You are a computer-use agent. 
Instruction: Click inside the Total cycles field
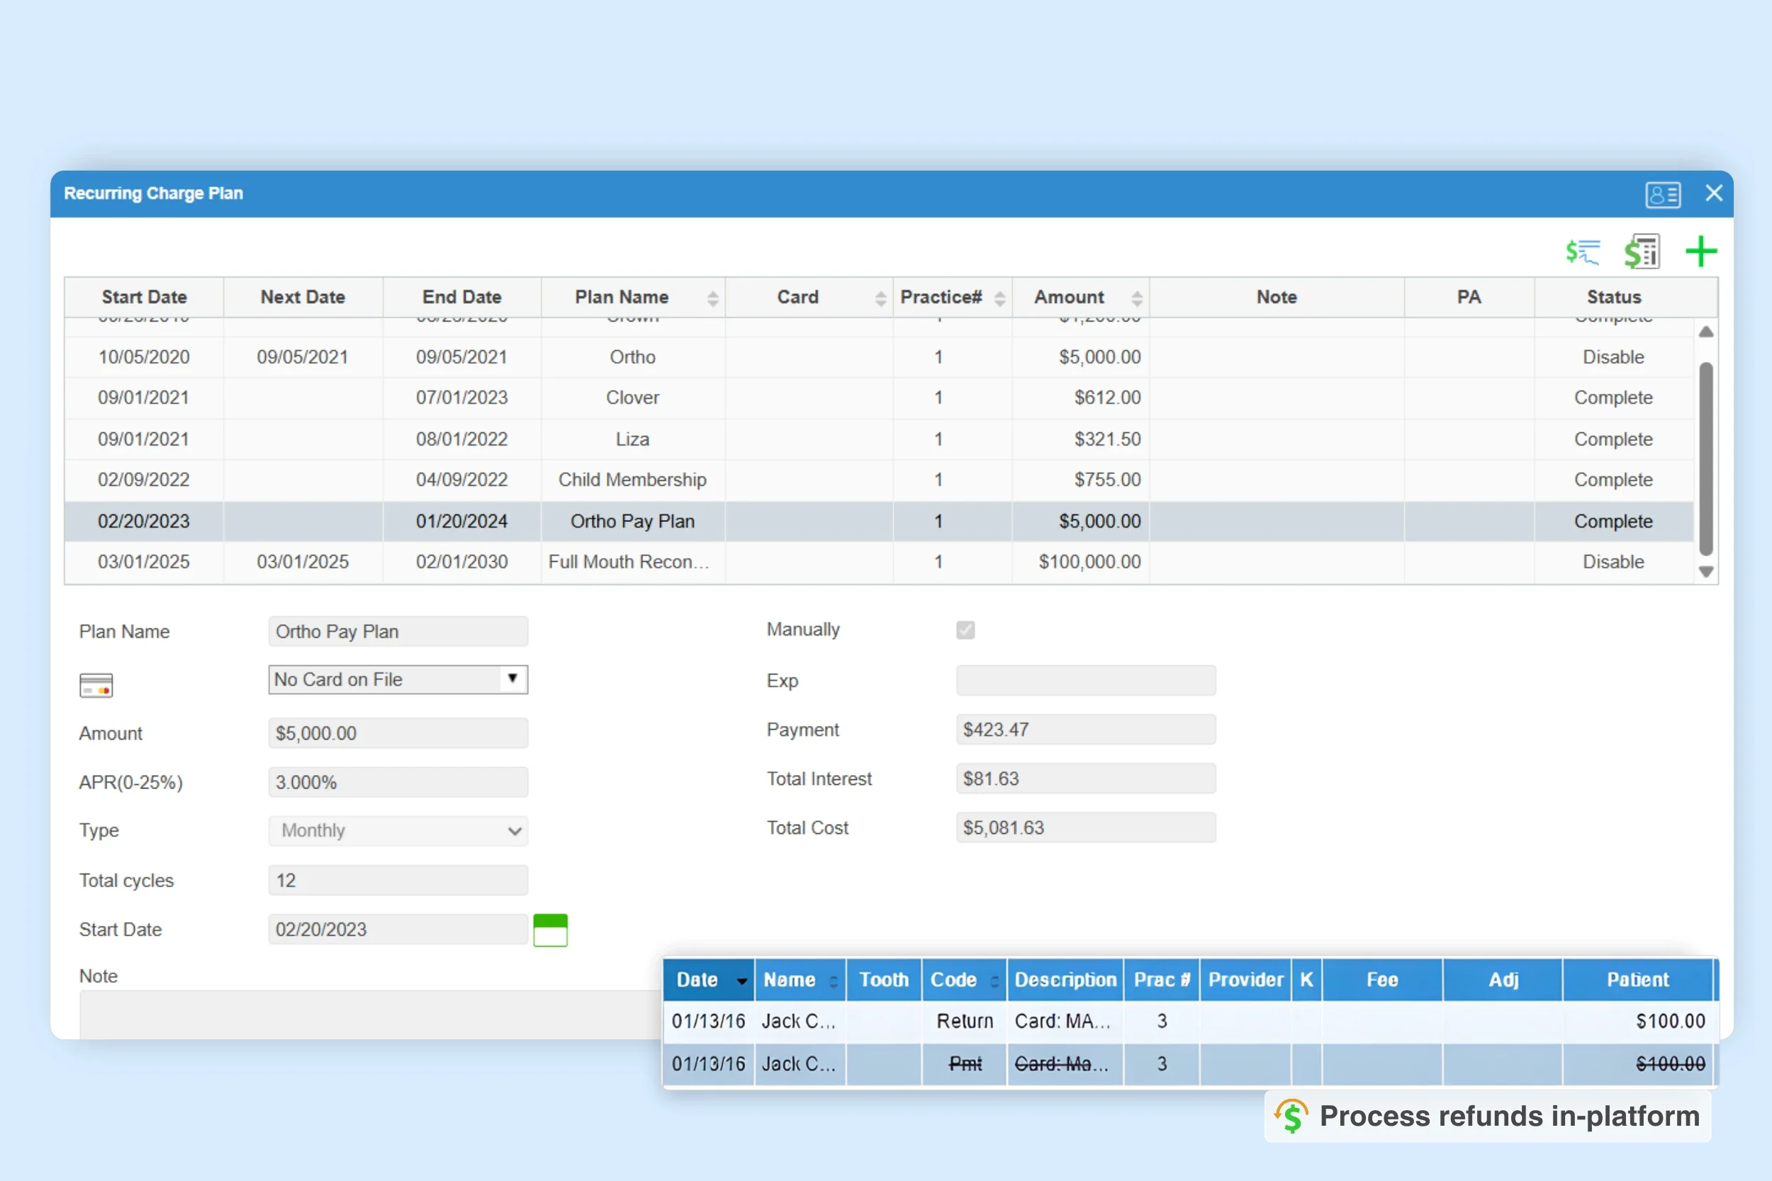point(398,880)
